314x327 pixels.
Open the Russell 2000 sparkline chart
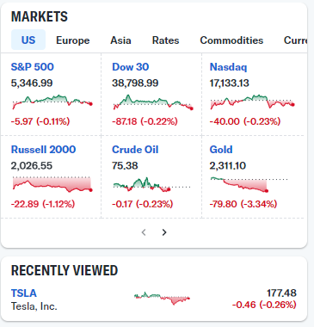tap(52, 184)
